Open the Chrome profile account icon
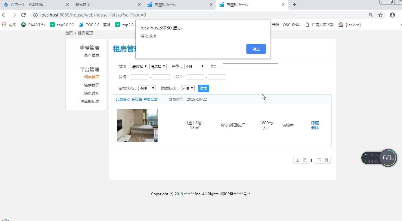The image size is (402, 221). [392, 15]
